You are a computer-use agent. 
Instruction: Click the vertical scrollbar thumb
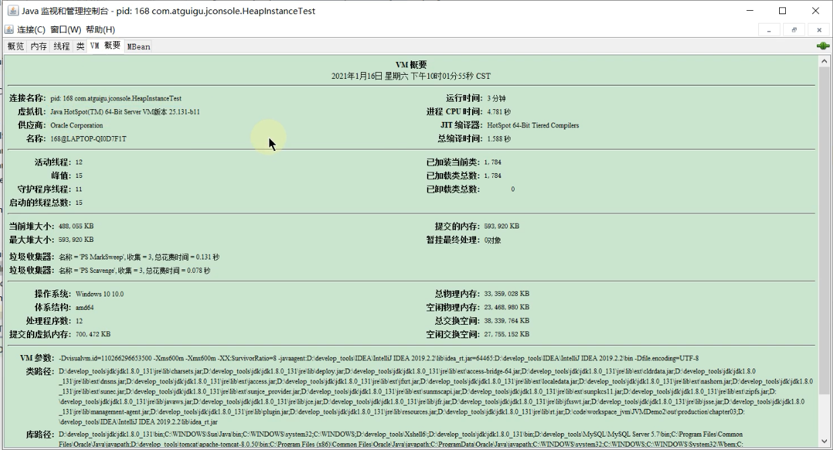824,230
